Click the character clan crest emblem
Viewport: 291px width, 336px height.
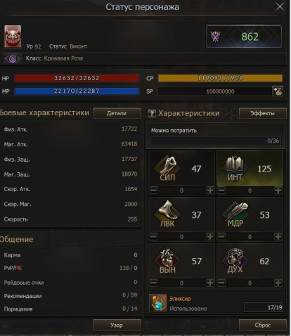tap(13, 37)
